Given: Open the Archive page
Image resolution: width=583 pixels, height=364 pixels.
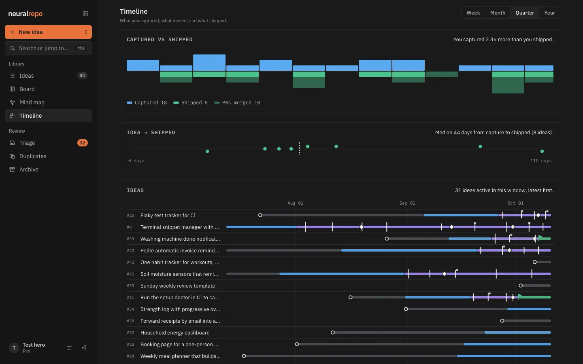Looking at the screenshot, I should [x=48, y=169].
